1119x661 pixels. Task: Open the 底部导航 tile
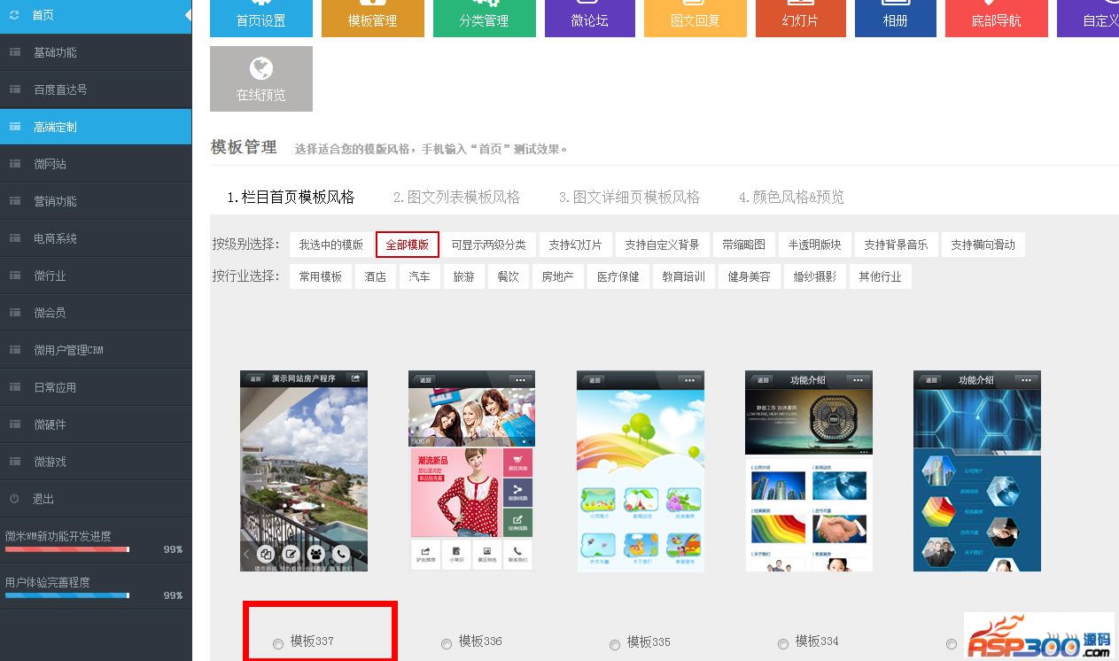click(997, 18)
